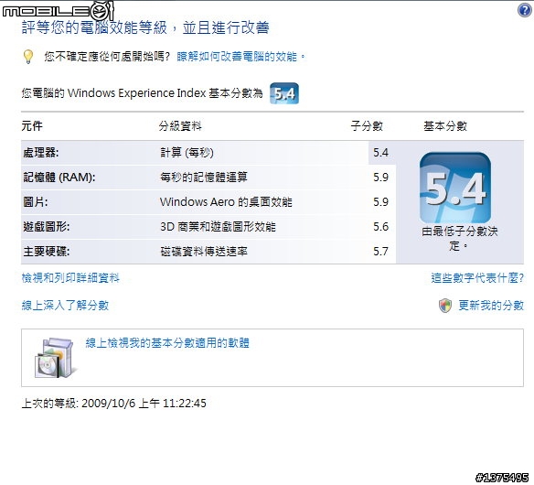Open 檢視和列印詳細資料 link
The image size is (534, 485).
tap(70, 278)
